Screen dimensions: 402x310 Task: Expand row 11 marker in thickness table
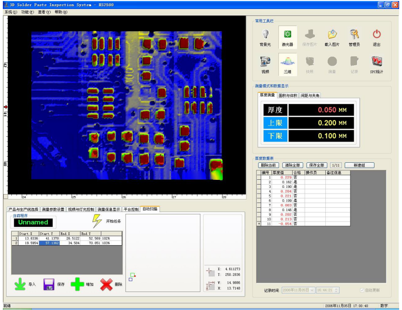(259, 224)
